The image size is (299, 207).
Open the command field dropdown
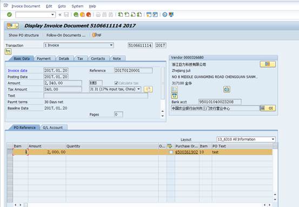pos(52,15)
